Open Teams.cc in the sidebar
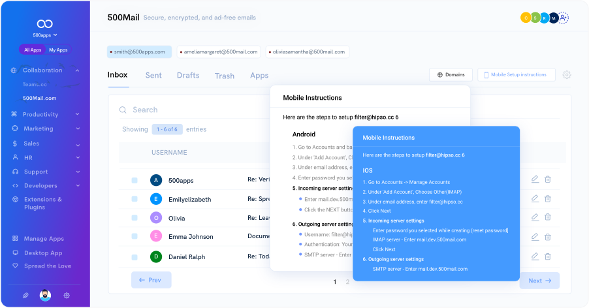Viewport: 589px width, 308px height. pos(35,84)
